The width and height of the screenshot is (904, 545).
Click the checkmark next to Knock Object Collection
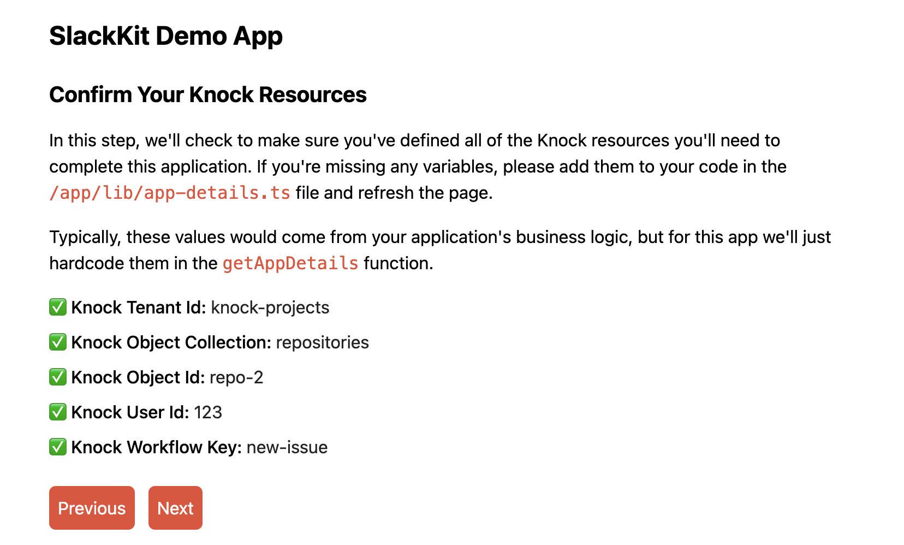(x=57, y=342)
